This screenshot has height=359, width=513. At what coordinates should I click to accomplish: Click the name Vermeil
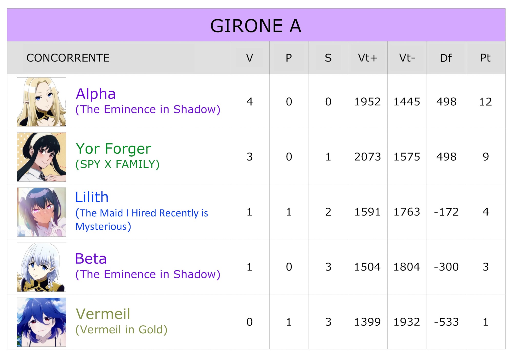(x=103, y=314)
